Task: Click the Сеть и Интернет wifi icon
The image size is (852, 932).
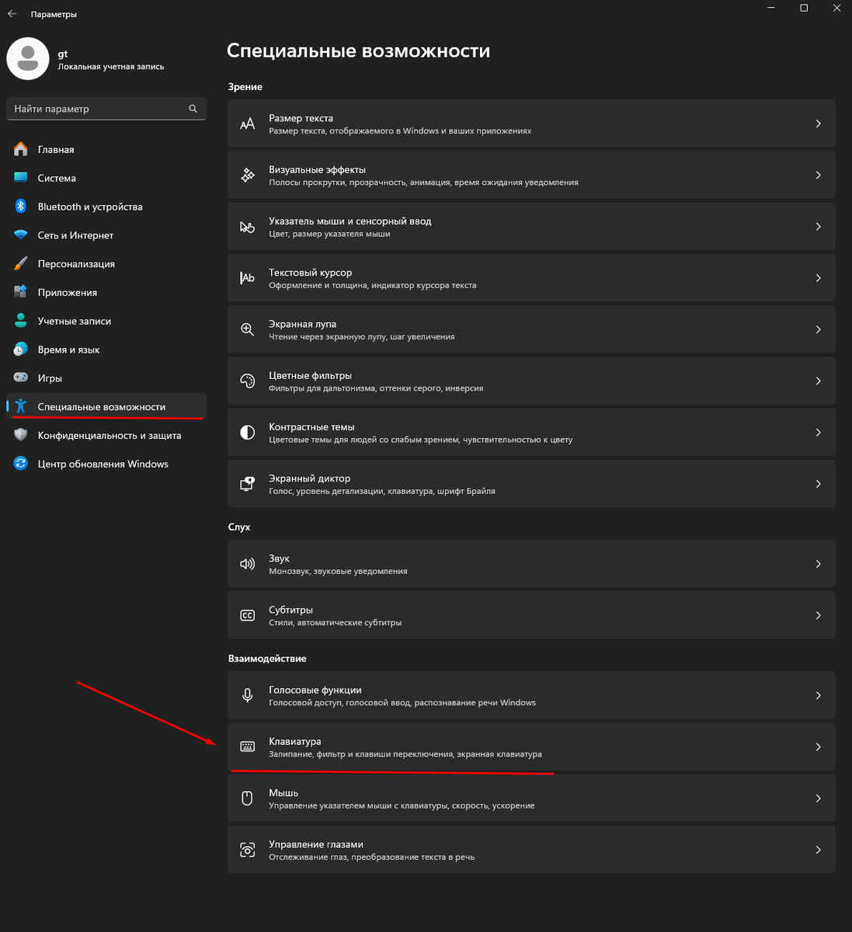Action: 21,235
